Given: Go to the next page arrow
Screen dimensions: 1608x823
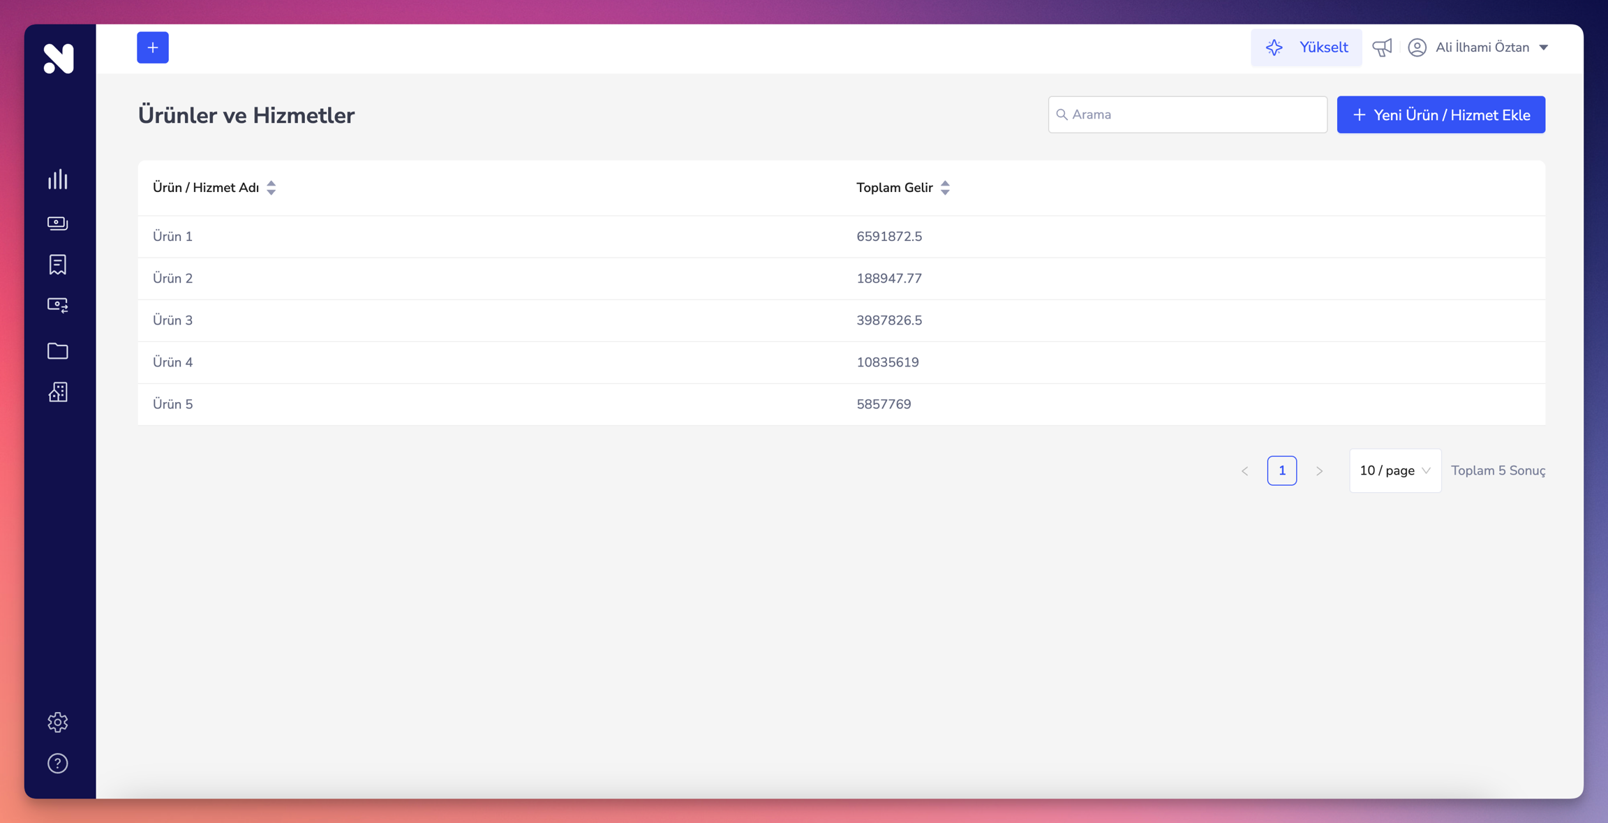Looking at the screenshot, I should pyautogui.click(x=1319, y=471).
